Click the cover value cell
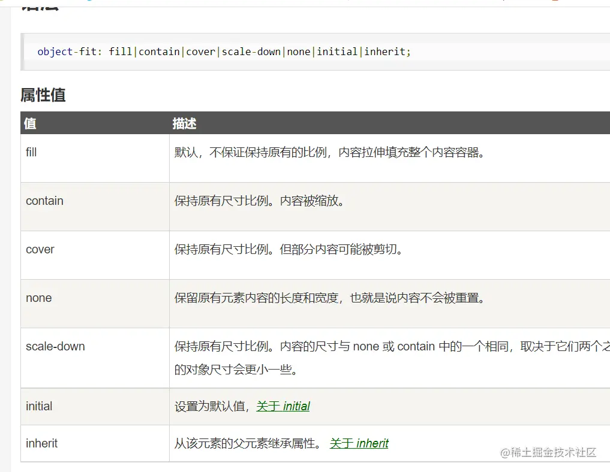The height and width of the screenshot is (472, 610). click(x=95, y=255)
